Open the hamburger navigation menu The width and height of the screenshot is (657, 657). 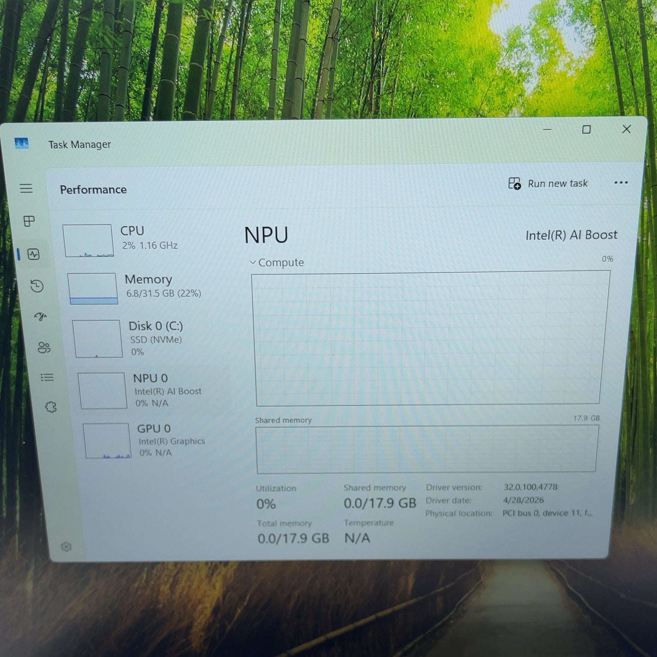[x=26, y=188]
